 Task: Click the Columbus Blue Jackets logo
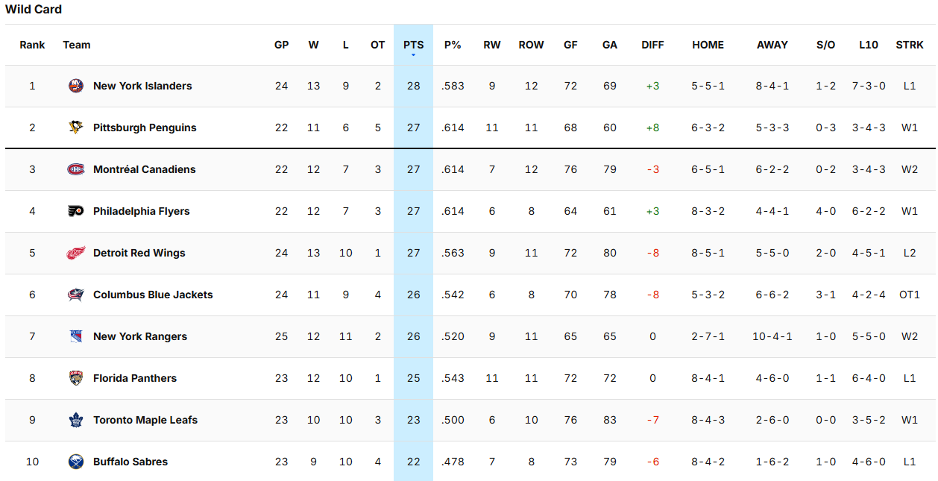[75, 295]
